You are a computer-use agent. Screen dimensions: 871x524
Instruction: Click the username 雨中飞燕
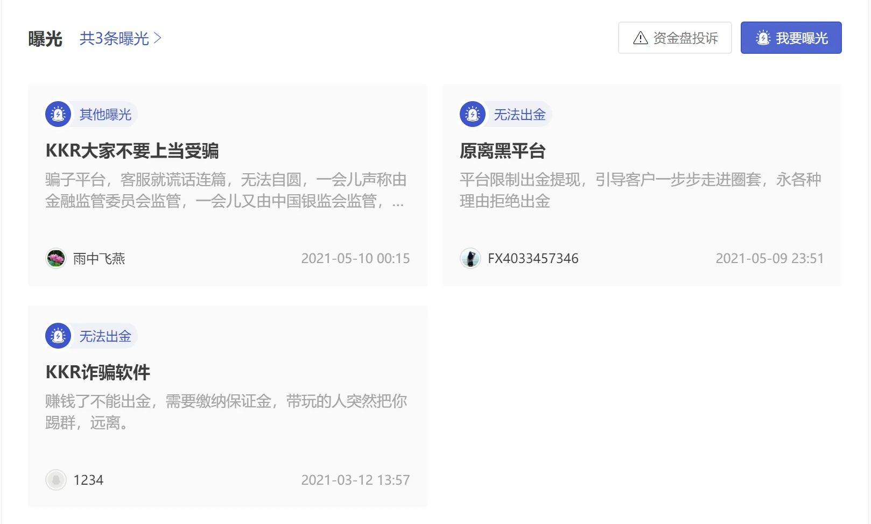(99, 259)
